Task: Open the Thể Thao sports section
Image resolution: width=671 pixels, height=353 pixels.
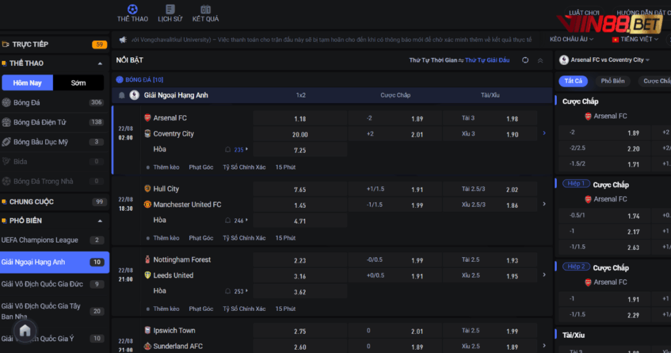Action: tap(132, 13)
